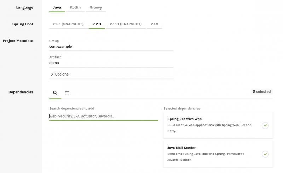Click the Selected dependencies heading
Image resolution: width=283 pixels, height=173 pixels.
[x=181, y=108]
